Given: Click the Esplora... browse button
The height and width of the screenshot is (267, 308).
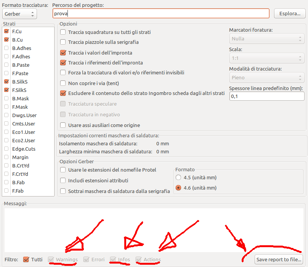Looking at the screenshot, I should point(290,13).
